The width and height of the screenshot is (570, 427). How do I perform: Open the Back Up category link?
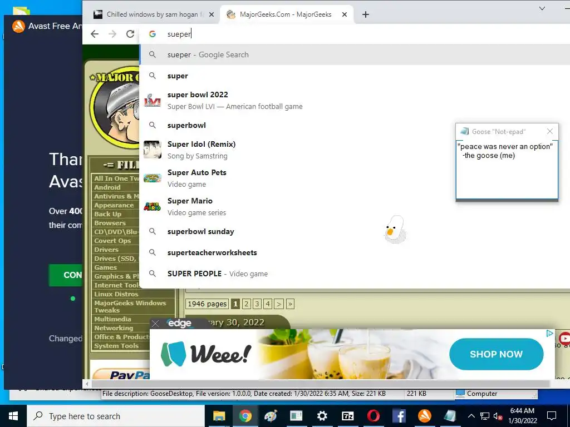point(107,214)
